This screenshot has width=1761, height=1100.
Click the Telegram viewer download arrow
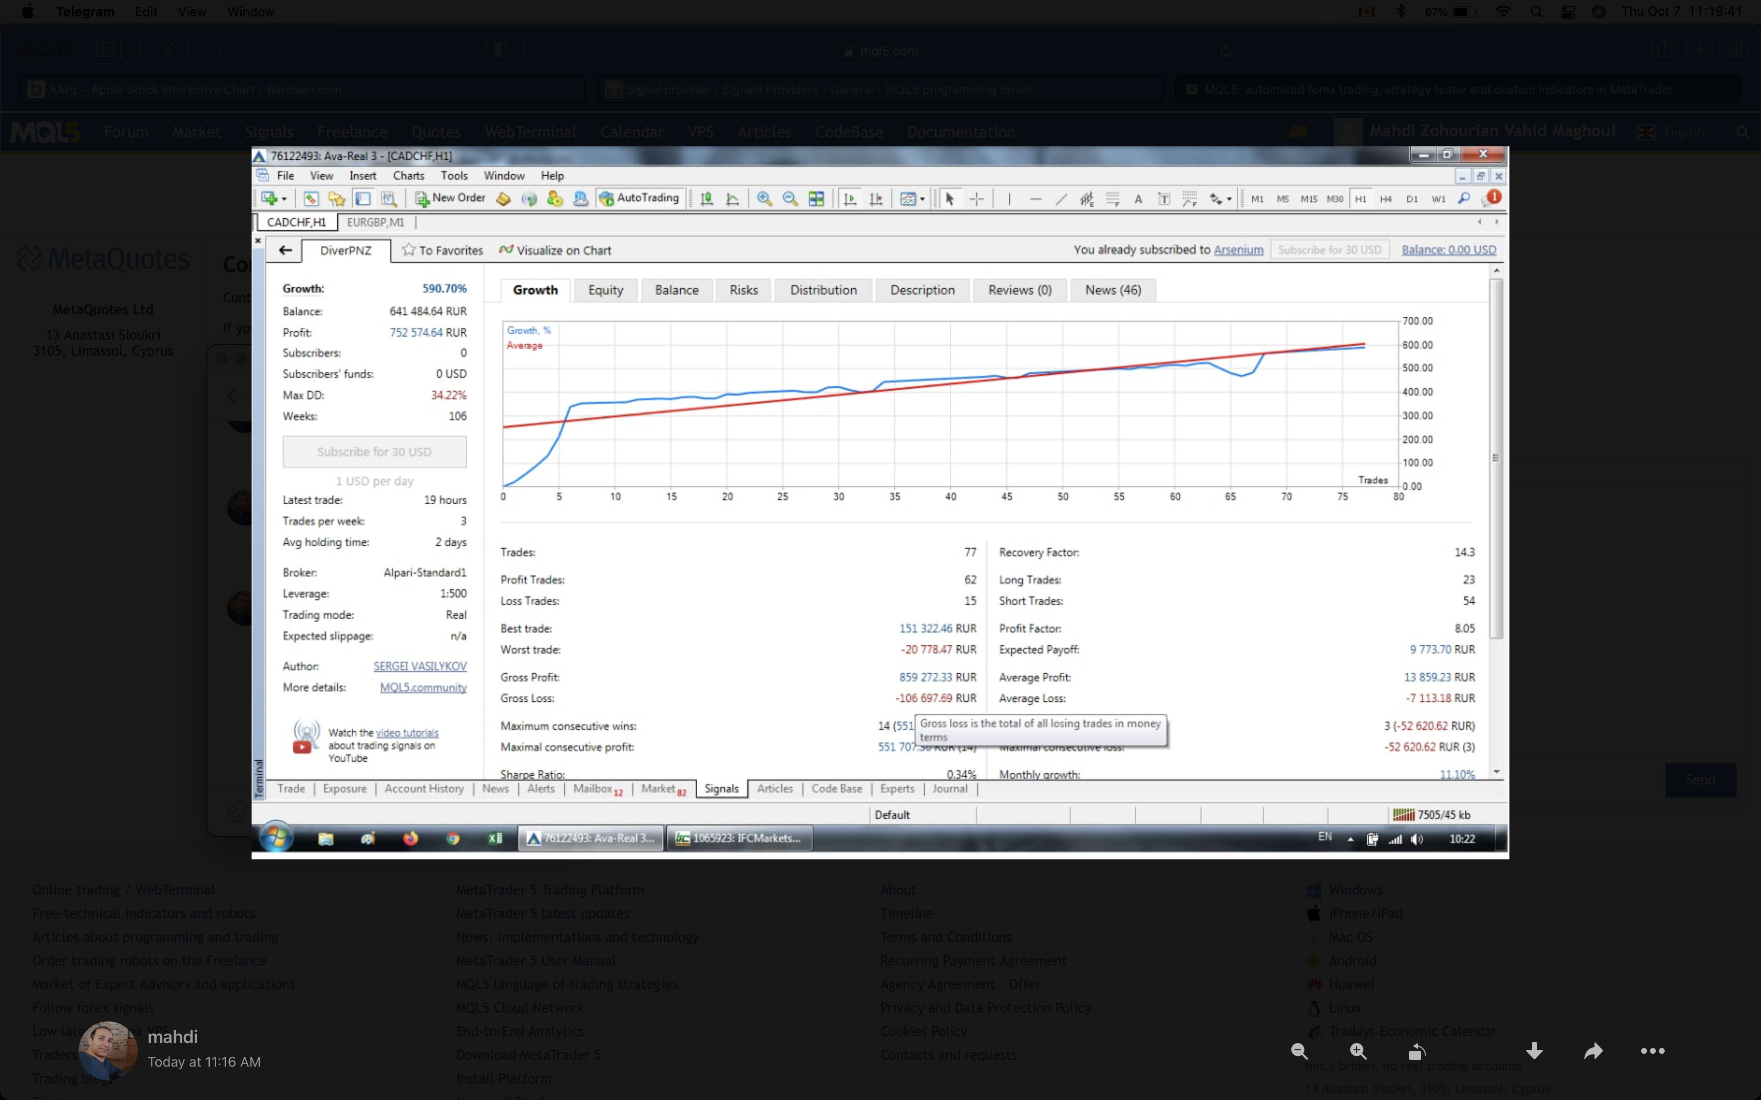(x=1534, y=1051)
